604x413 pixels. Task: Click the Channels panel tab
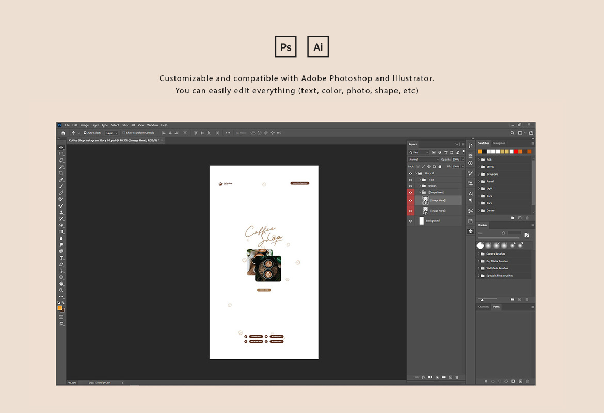click(x=483, y=307)
